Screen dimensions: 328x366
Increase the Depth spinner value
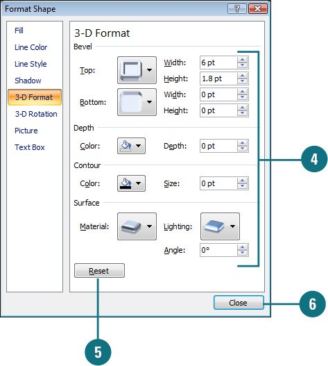coord(243,143)
